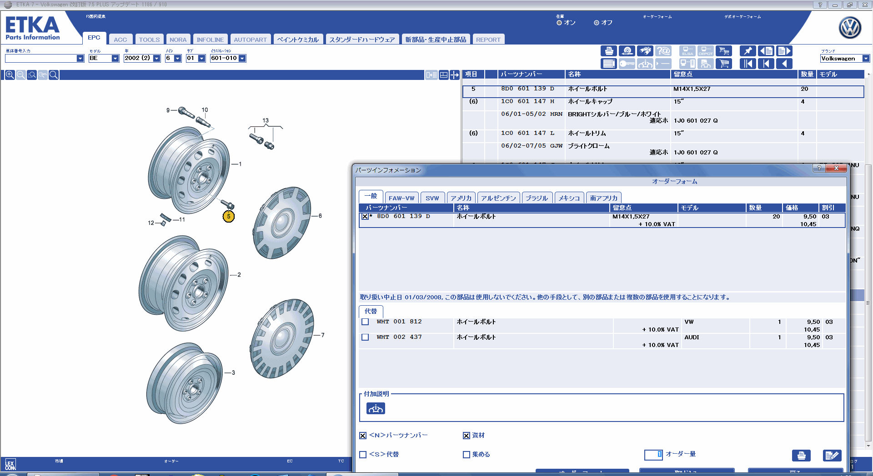Click the move crosshair icon above illustration
This screenshot has width=873, height=476.
tap(455, 75)
